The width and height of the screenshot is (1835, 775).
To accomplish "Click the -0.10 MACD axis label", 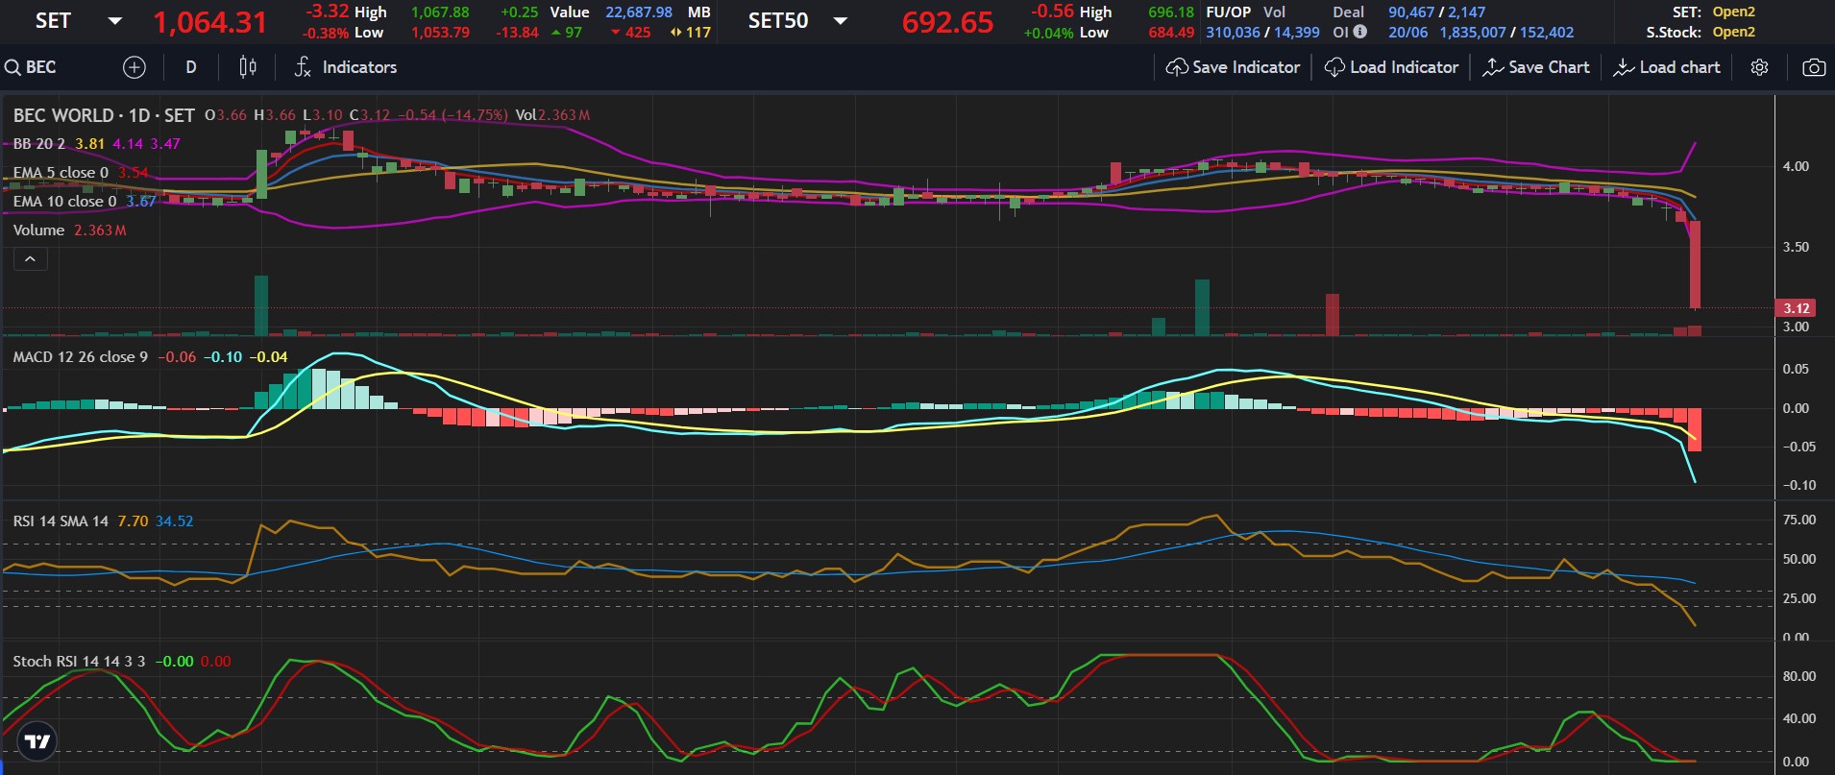I will tap(1798, 485).
